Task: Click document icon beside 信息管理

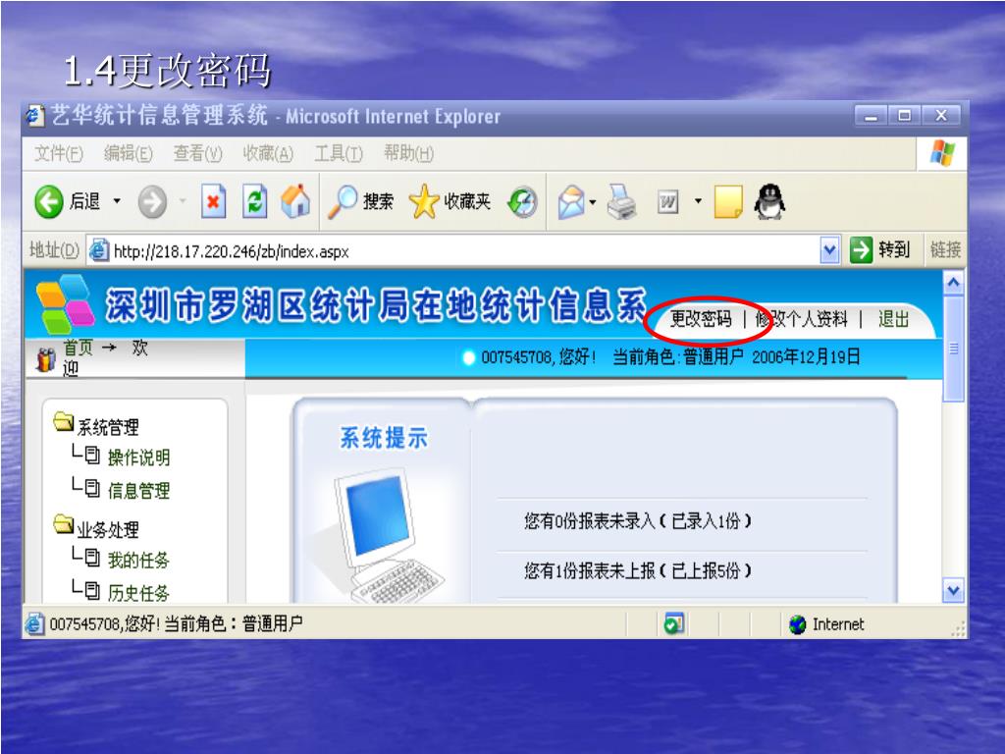Action: pyautogui.click(x=92, y=489)
